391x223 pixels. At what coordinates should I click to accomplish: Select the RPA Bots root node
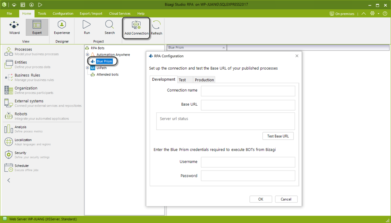pyautogui.click(x=98, y=48)
